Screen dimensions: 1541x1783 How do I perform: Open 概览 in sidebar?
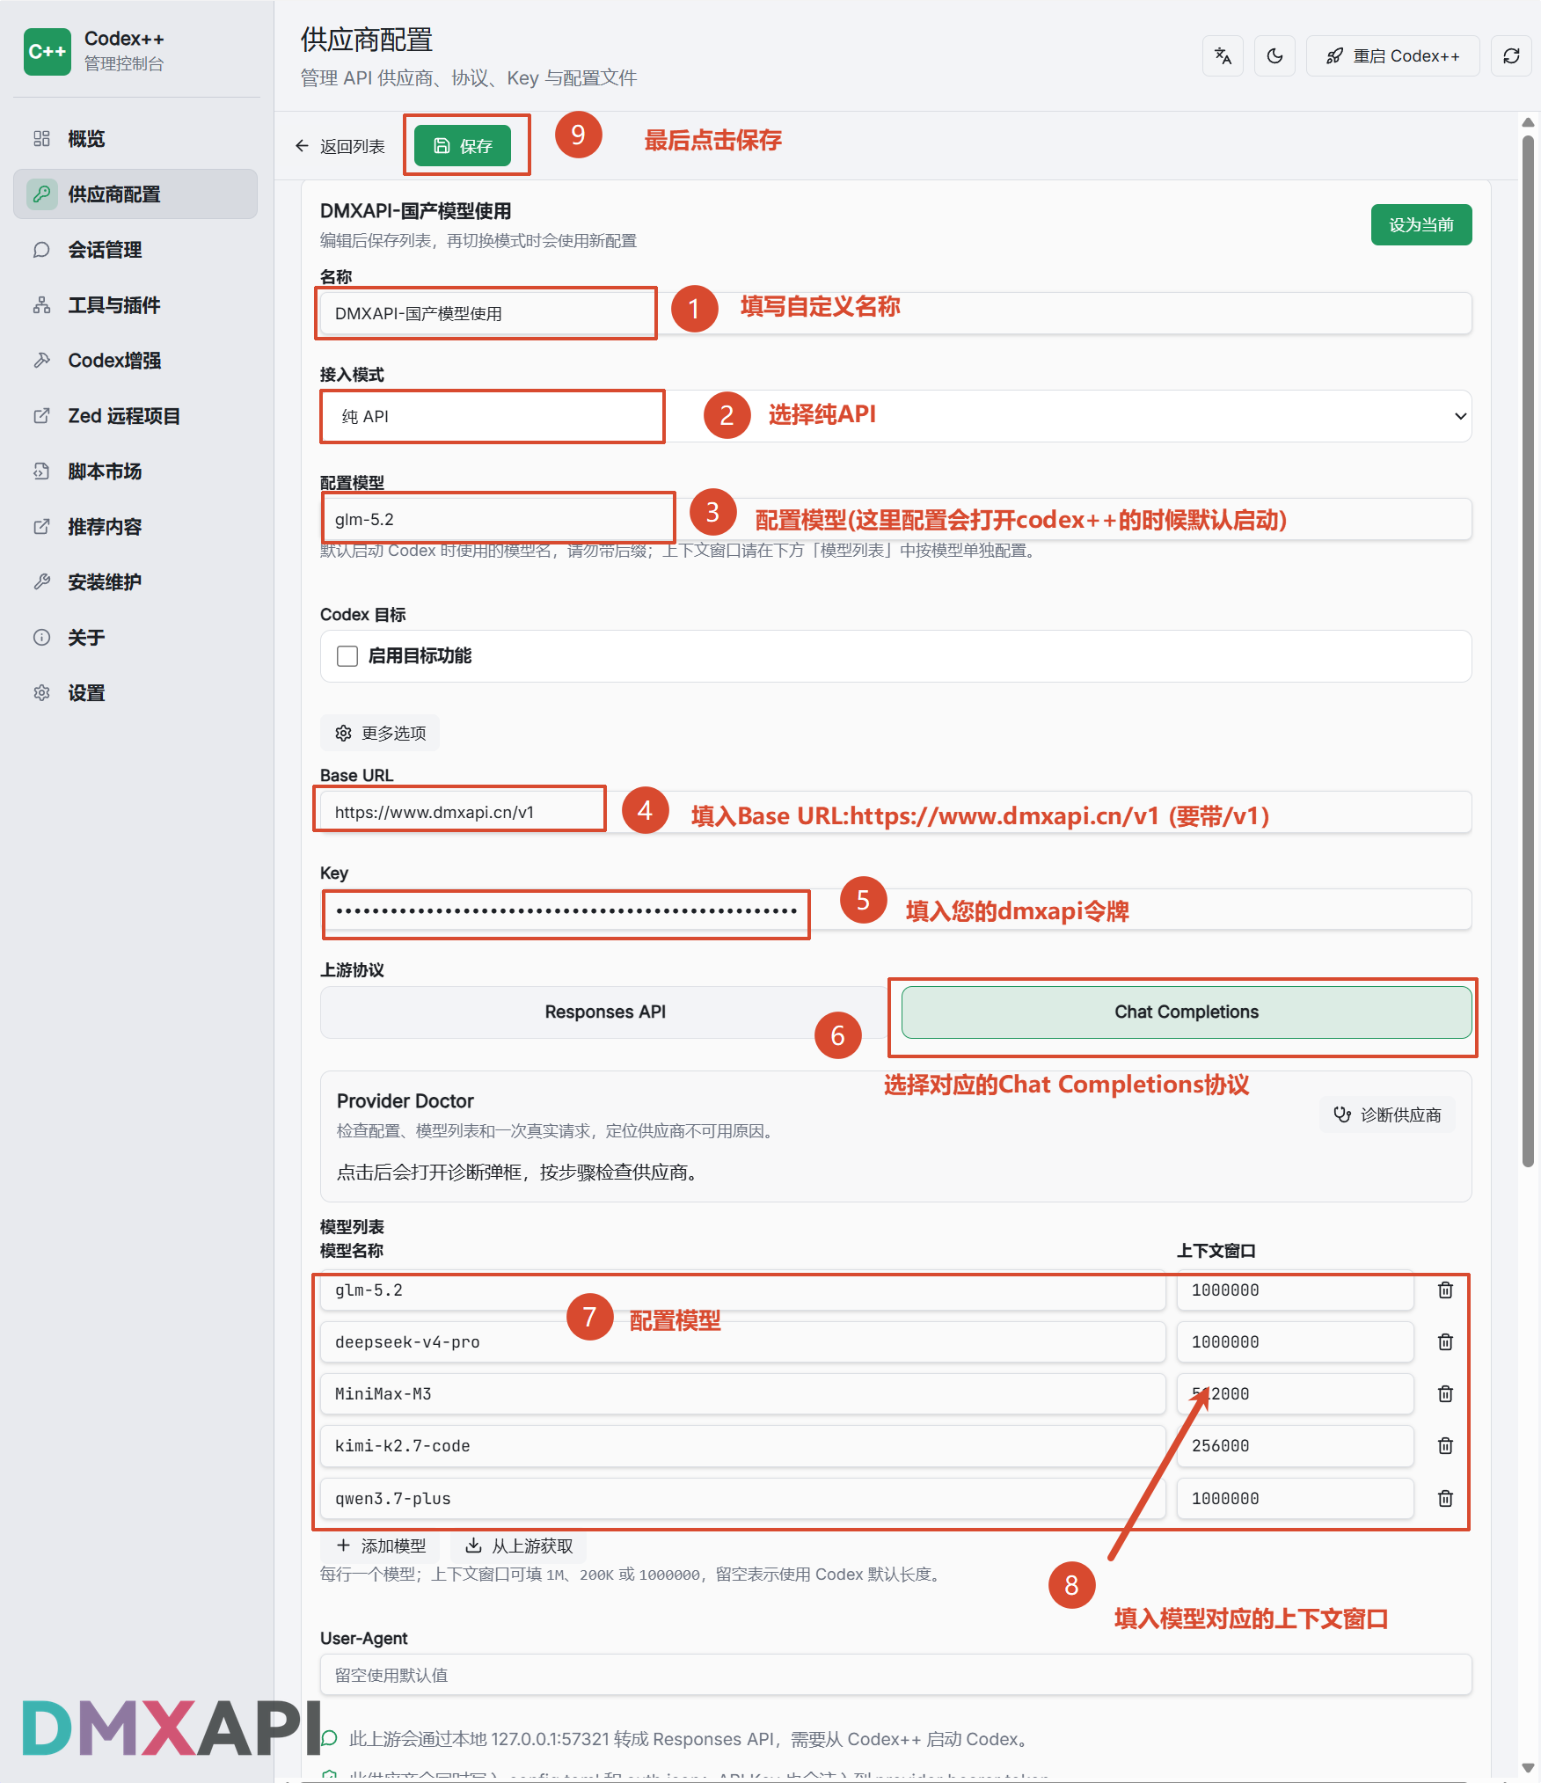pyautogui.click(x=135, y=139)
